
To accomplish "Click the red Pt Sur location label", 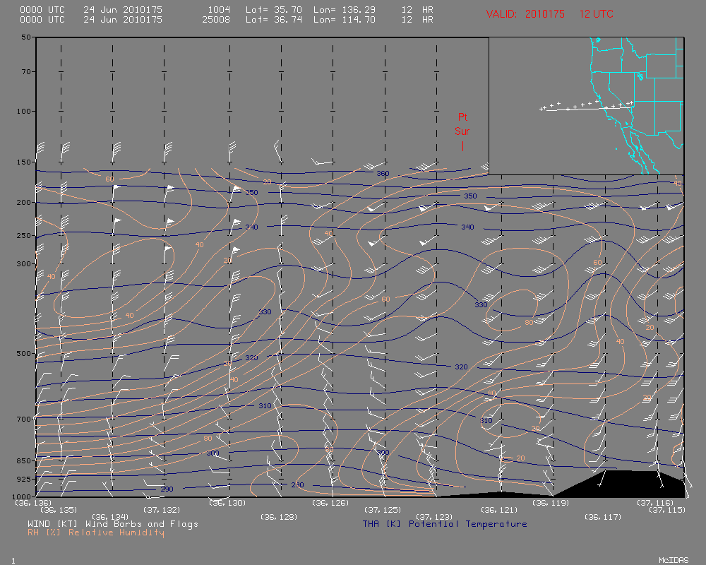I will 462,124.
